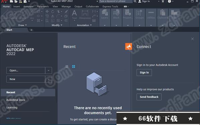Open the View ribbon tab
The image size is (200, 125).
[55, 6]
